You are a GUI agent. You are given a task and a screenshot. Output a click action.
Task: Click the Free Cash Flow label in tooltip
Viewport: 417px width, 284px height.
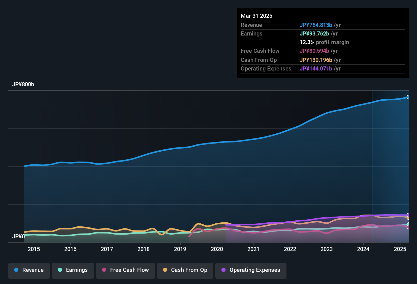pos(260,51)
